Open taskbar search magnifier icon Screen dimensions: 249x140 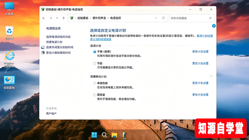104,135
